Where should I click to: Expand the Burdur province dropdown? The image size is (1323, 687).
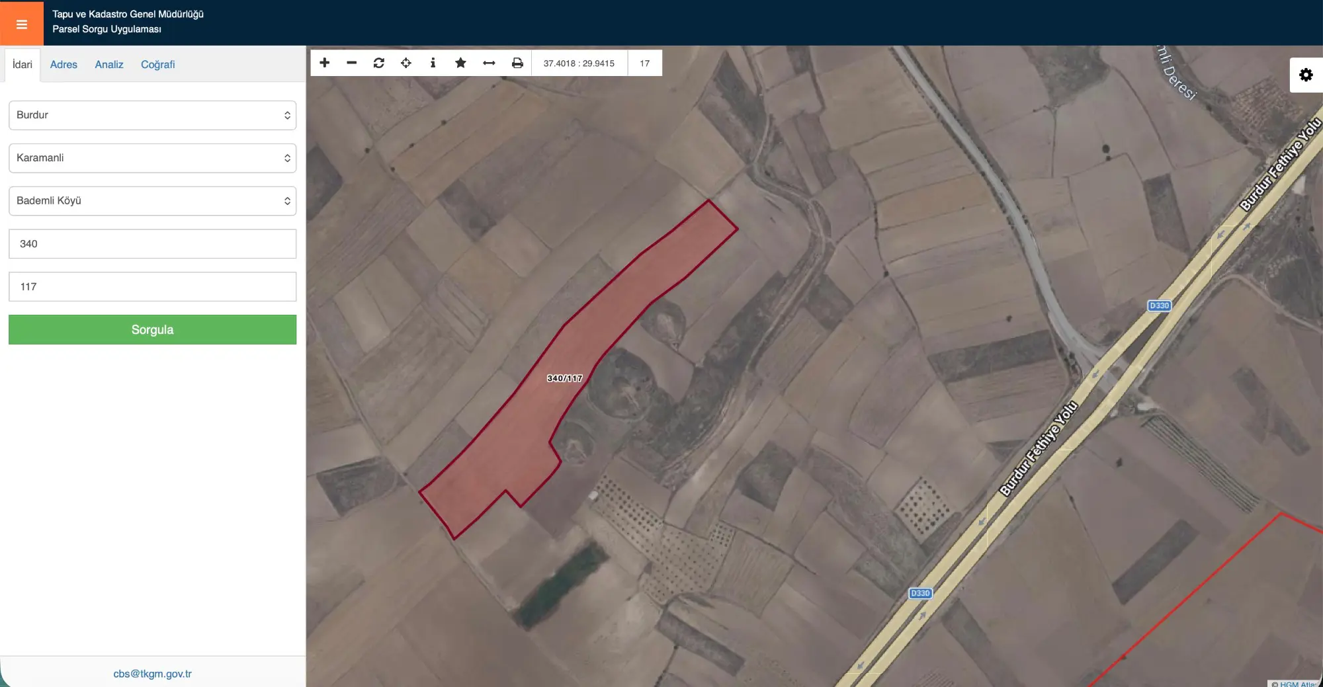152,115
